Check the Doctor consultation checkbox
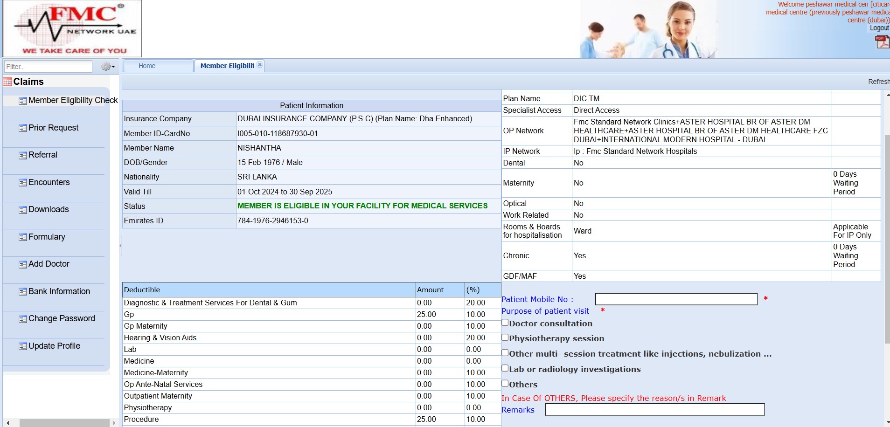 pyautogui.click(x=505, y=323)
